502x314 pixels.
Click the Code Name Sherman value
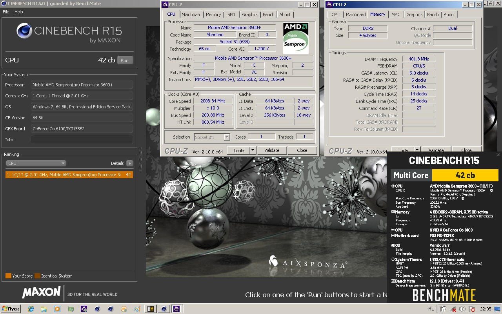(x=215, y=35)
